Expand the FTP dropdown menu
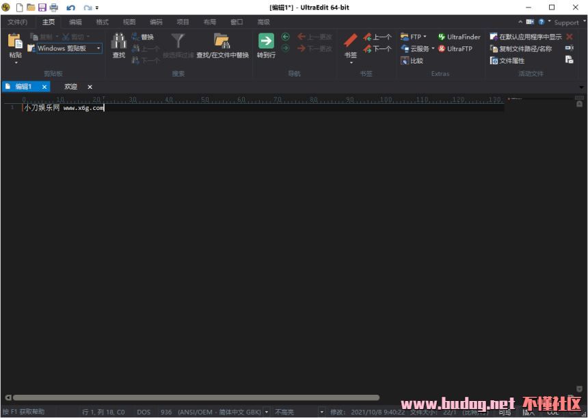The width and height of the screenshot is (588, 418). point(425,37)
